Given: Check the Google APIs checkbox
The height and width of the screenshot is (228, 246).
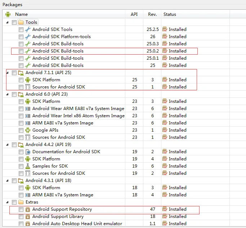Looking at the screenshot, I should tap(21, 130).
